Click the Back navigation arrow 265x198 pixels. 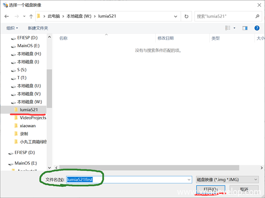click(x=7, y=17)
